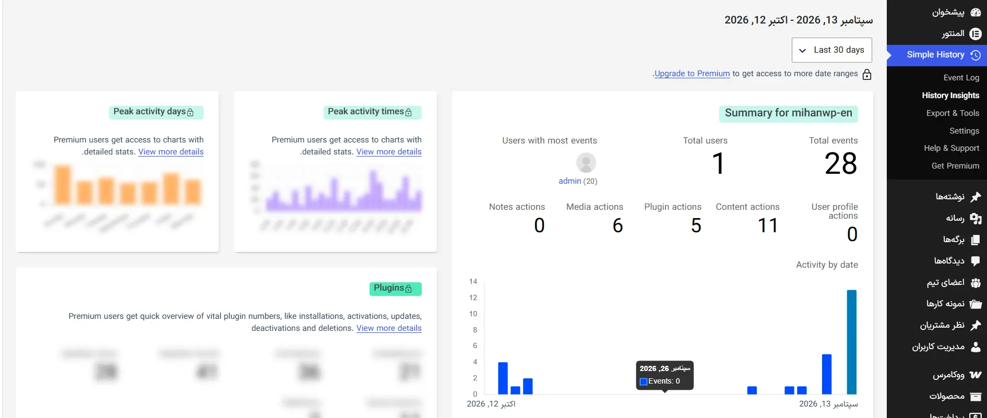Click the Activity by date chart title
The image size is (987, 418).
click(x=827, y=265)
